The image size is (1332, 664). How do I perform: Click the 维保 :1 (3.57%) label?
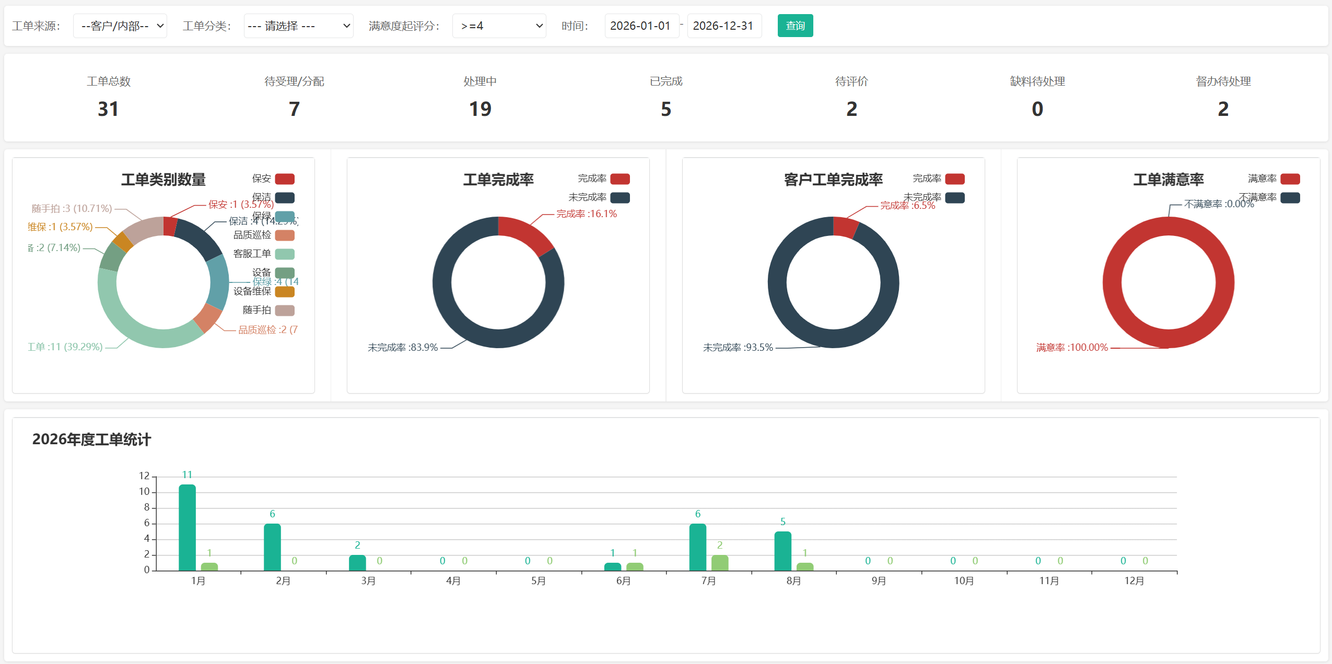pos(60,227)
